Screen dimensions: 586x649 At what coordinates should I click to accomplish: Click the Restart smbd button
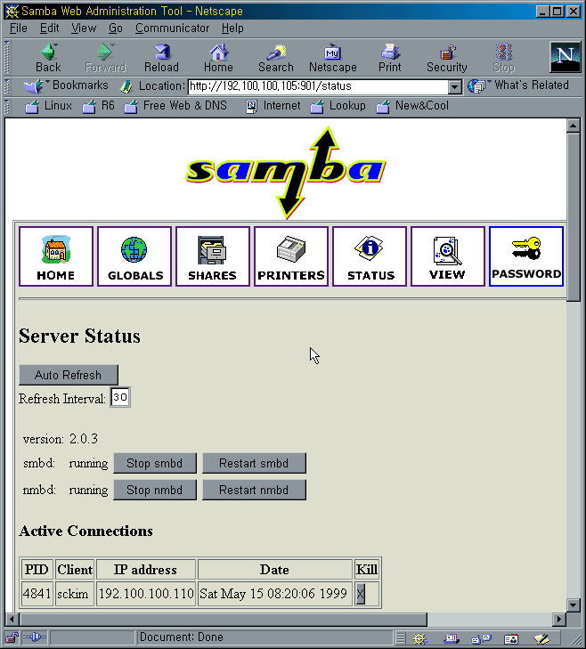coord(254,463)
